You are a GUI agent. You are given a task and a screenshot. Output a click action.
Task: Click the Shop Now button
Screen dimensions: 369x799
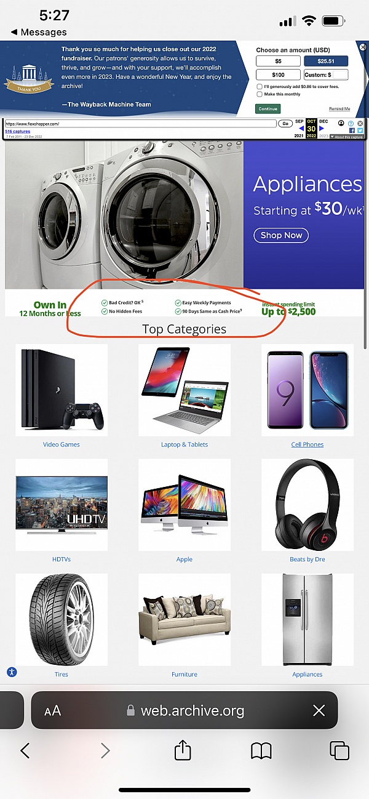click(281, 235)
